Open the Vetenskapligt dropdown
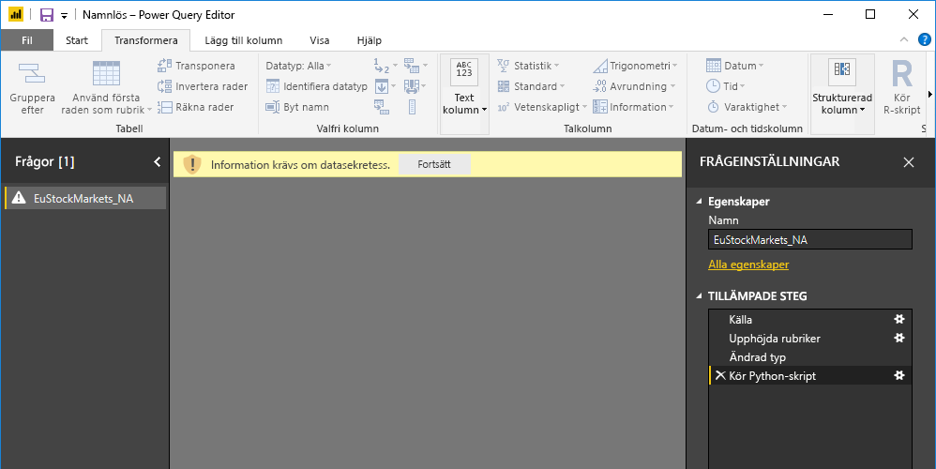This screenshot has width=936, height=469. (x=542, y=108)
